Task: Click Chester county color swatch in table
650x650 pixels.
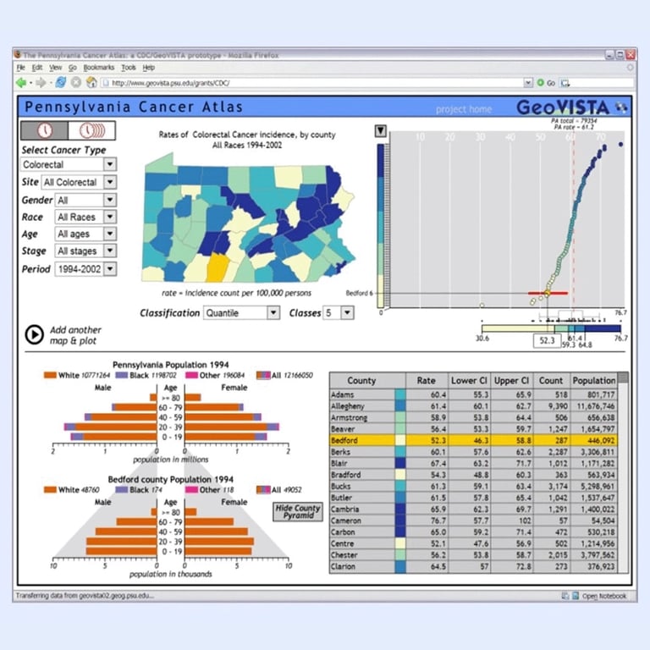Action: pyautogui.click(x=400, y=554)
